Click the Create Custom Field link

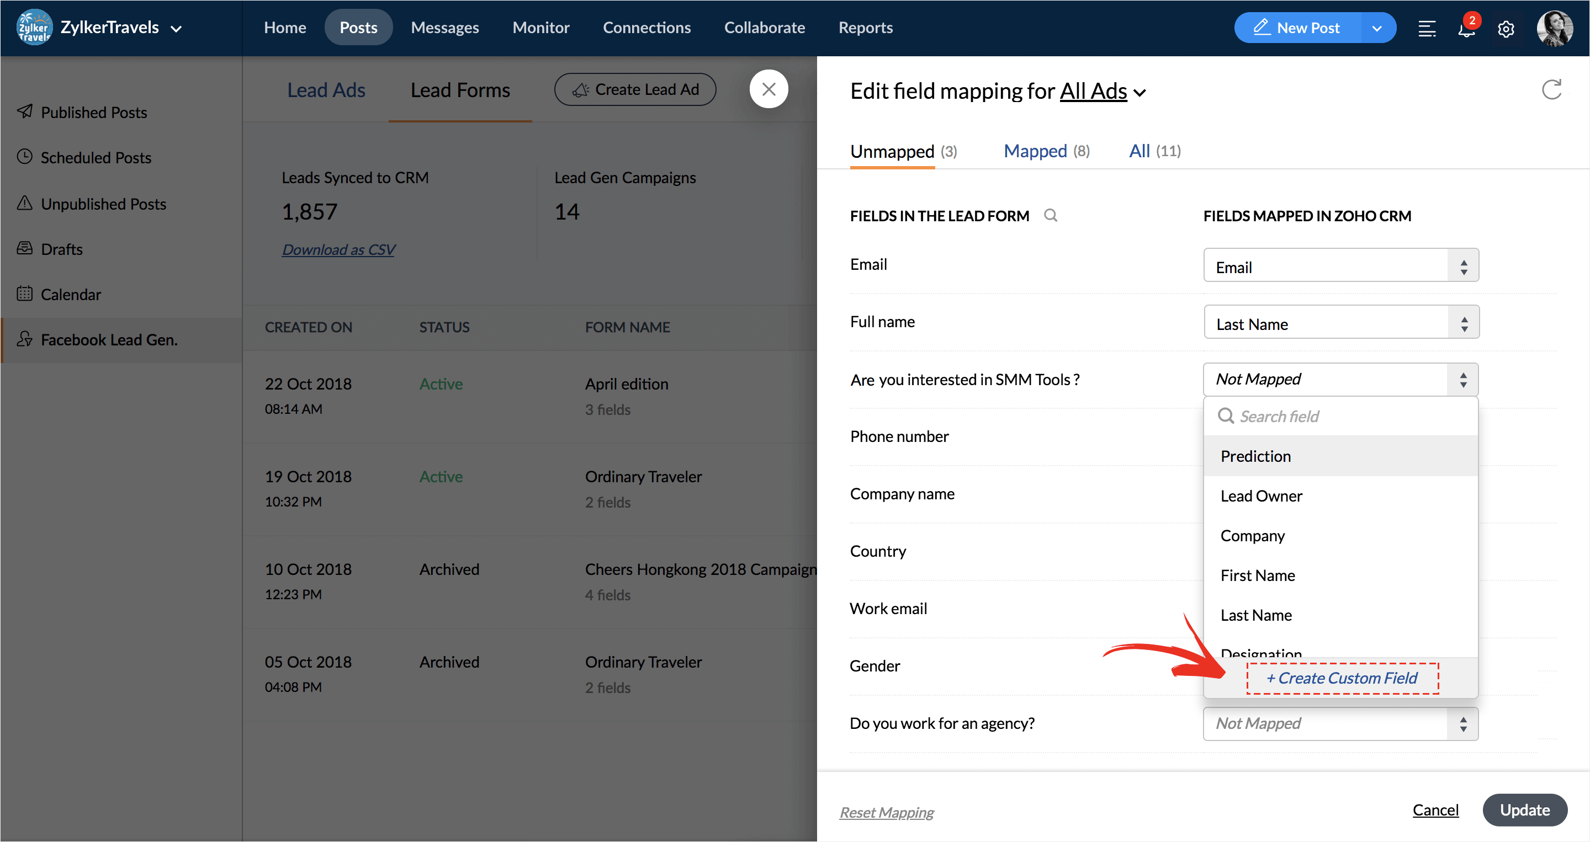(x=1342, y=678)
